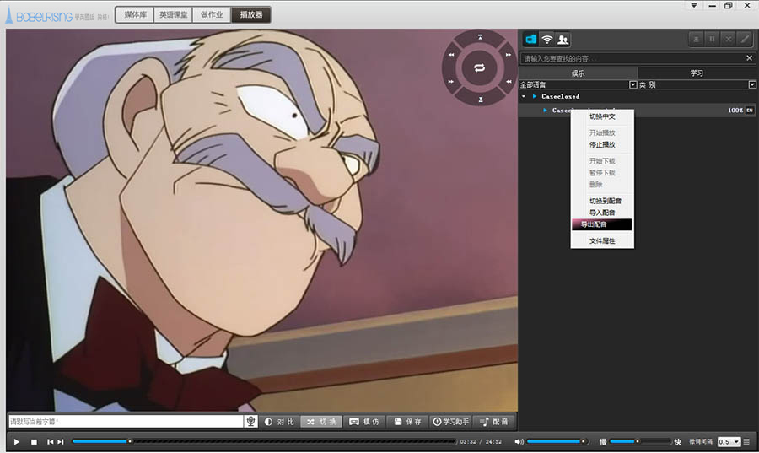
Task: Switch to the 播放器 player tab
Action: (x=250, y=14)
